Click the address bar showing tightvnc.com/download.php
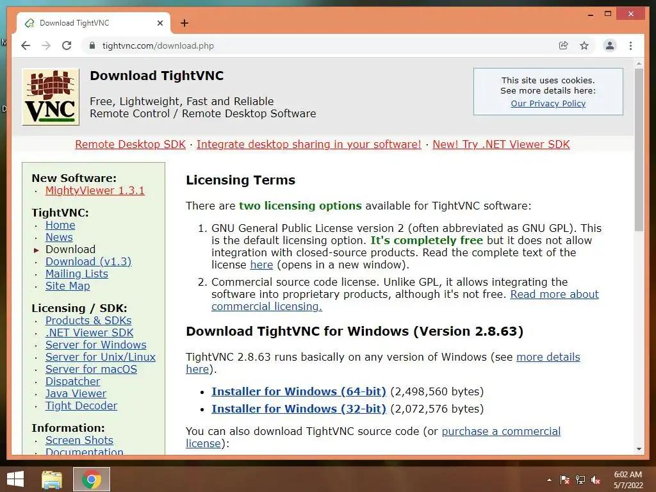Viewport: 656px width, 492px height. (x=320, y=45)
